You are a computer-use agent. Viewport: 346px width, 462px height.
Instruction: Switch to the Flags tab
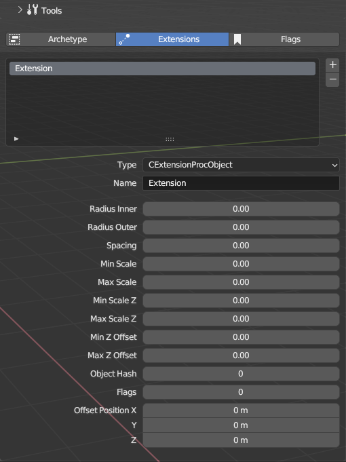click(x=284, y=39)
